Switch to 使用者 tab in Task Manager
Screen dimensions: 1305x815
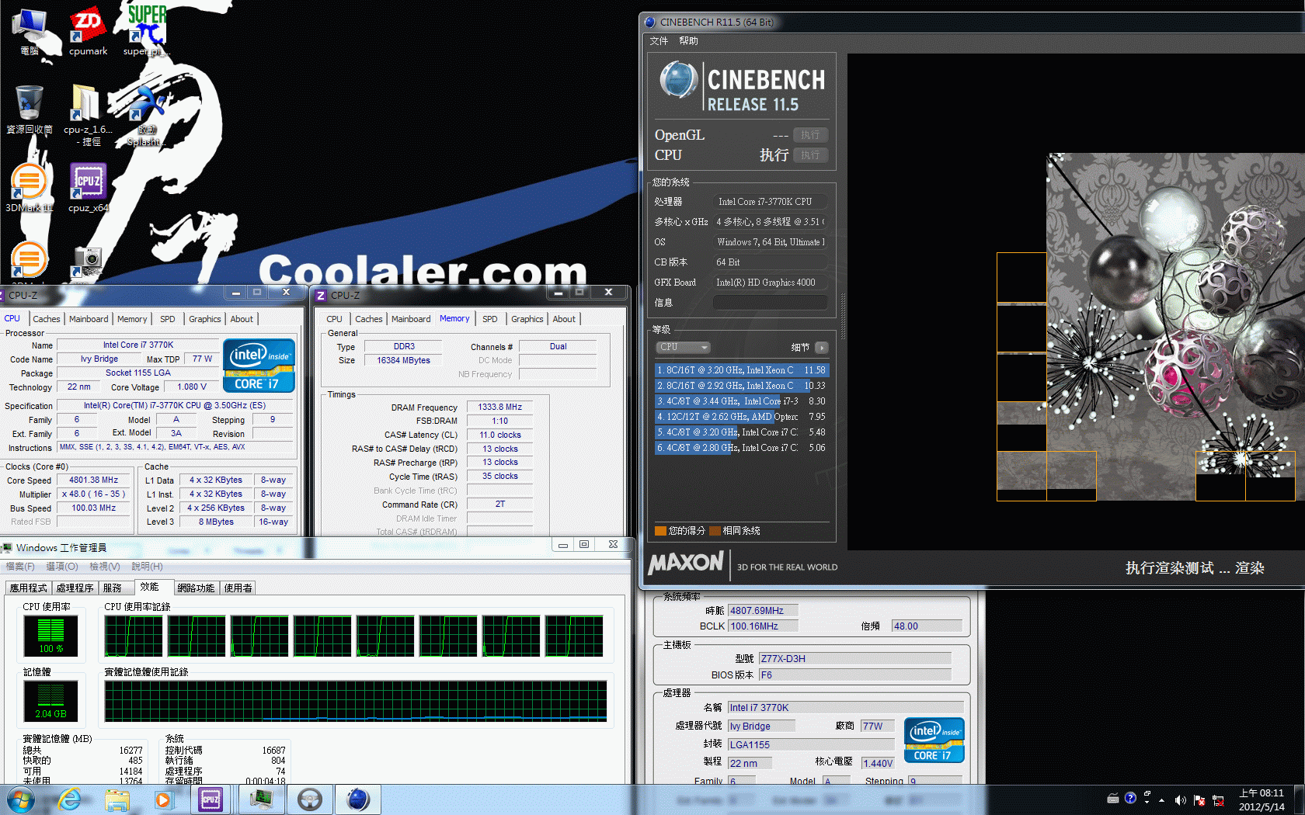tap(238, 588)
